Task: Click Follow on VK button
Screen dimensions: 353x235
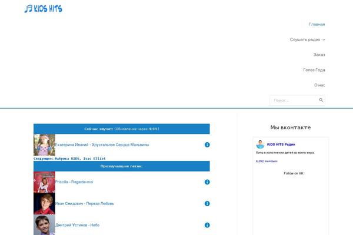Action: [x=294, y=173]
